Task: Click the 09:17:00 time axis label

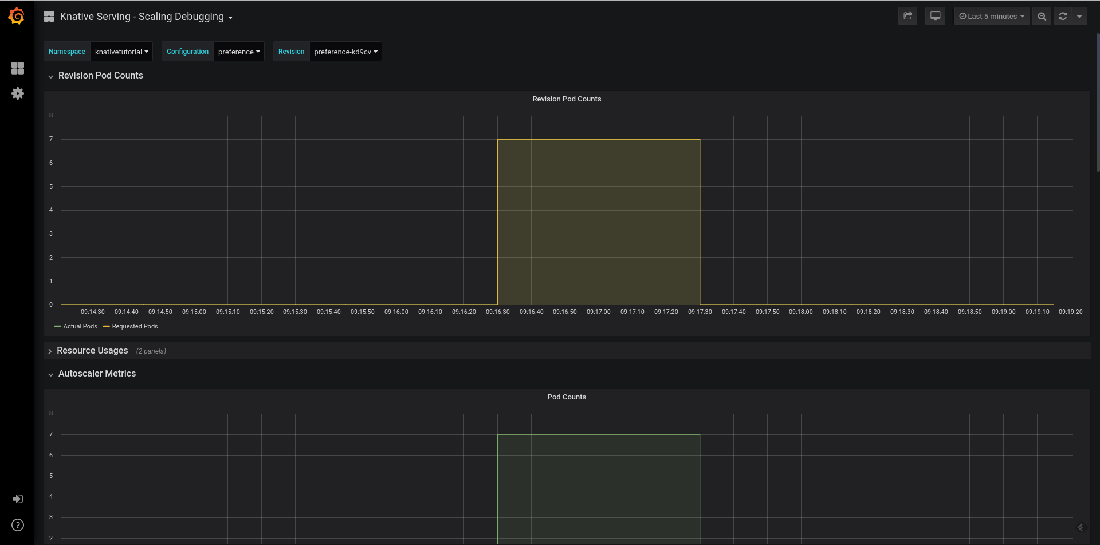Action: (x=598, y=312)
